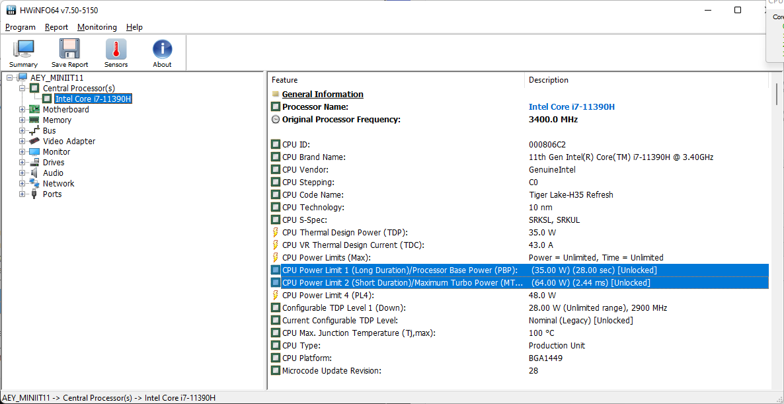Click the 3400.0 MHz frequency value
Screen dimensions: 784x404
[553, 119]
